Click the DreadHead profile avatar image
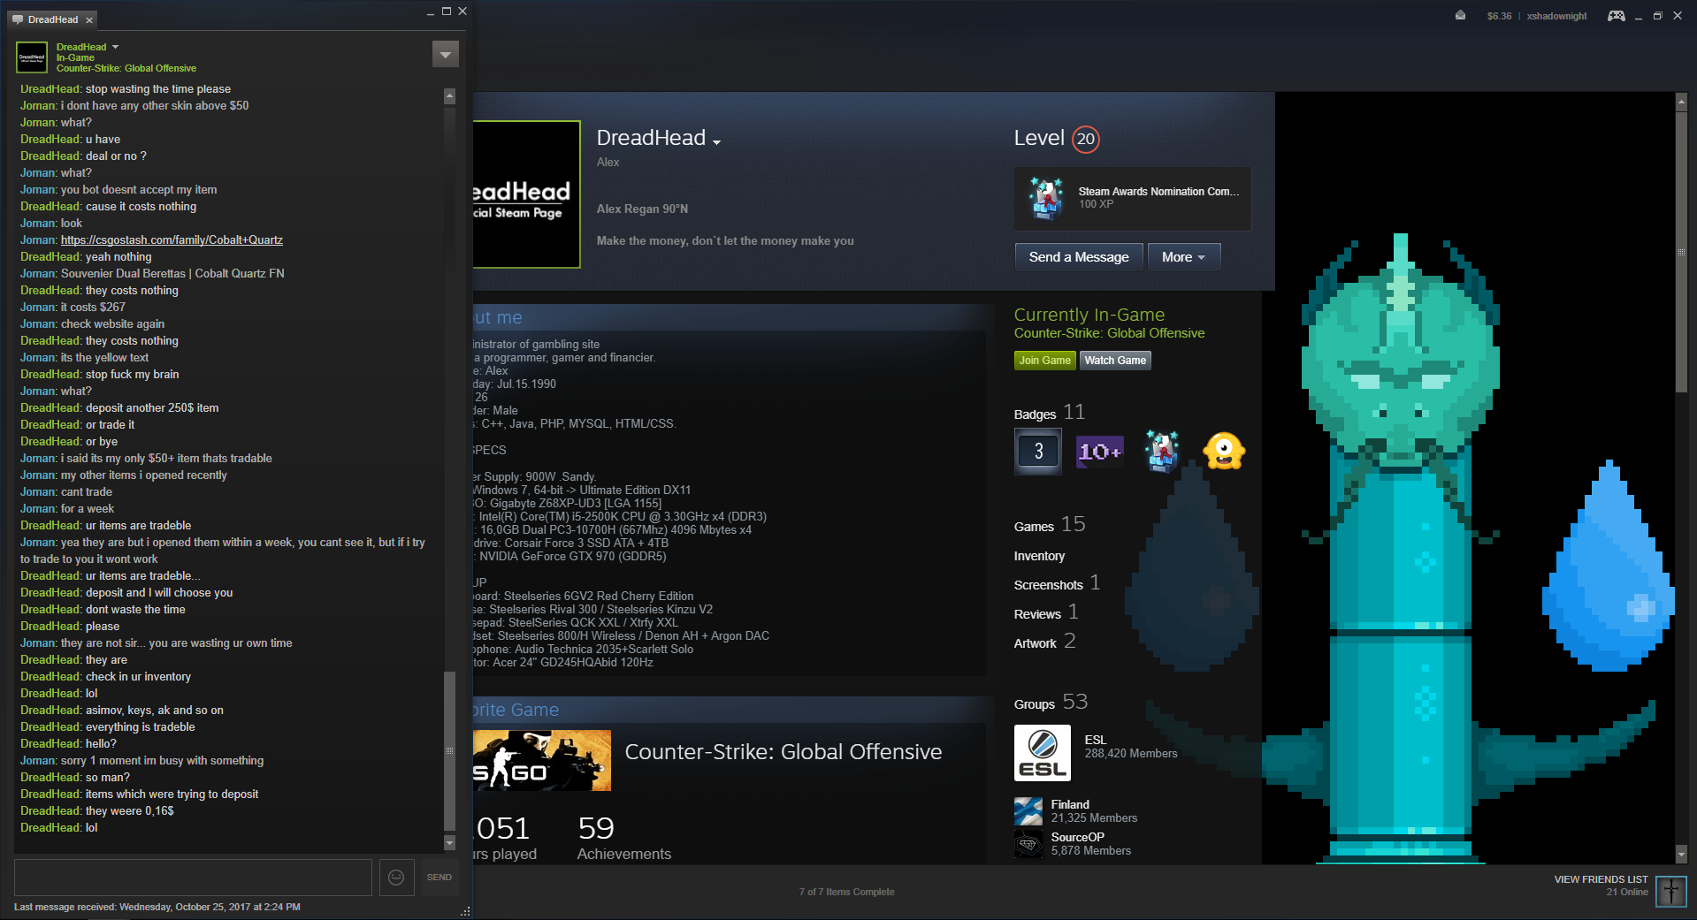The image size is (1697, 920). [x=526, y=194]
